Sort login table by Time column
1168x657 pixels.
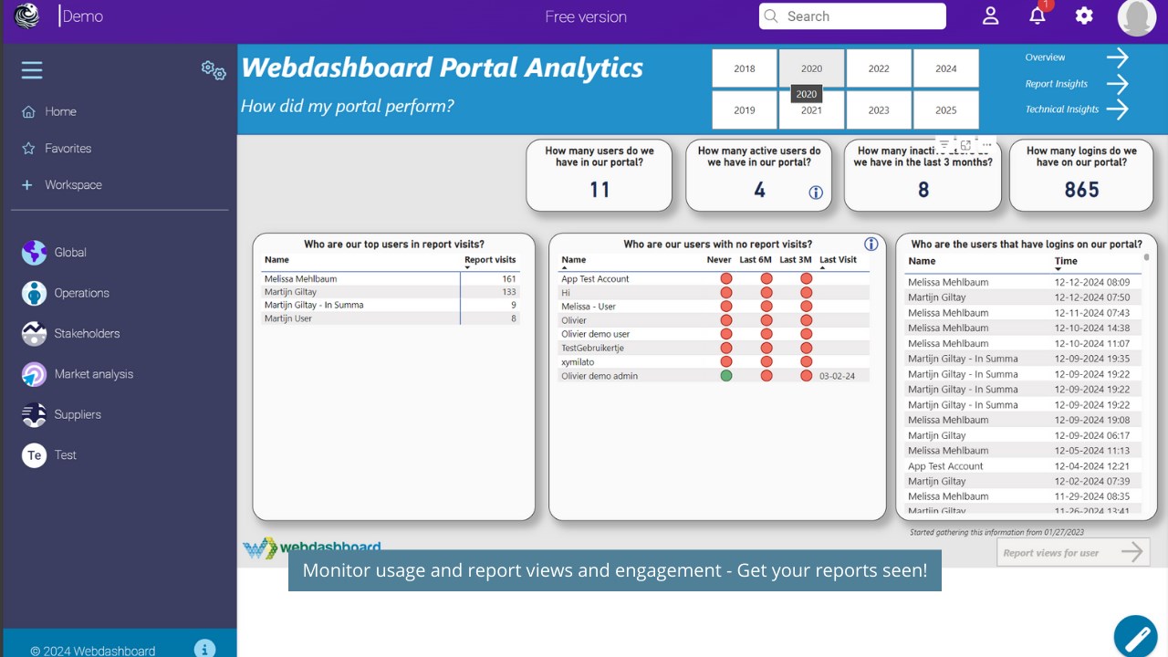click(1066, 261)
